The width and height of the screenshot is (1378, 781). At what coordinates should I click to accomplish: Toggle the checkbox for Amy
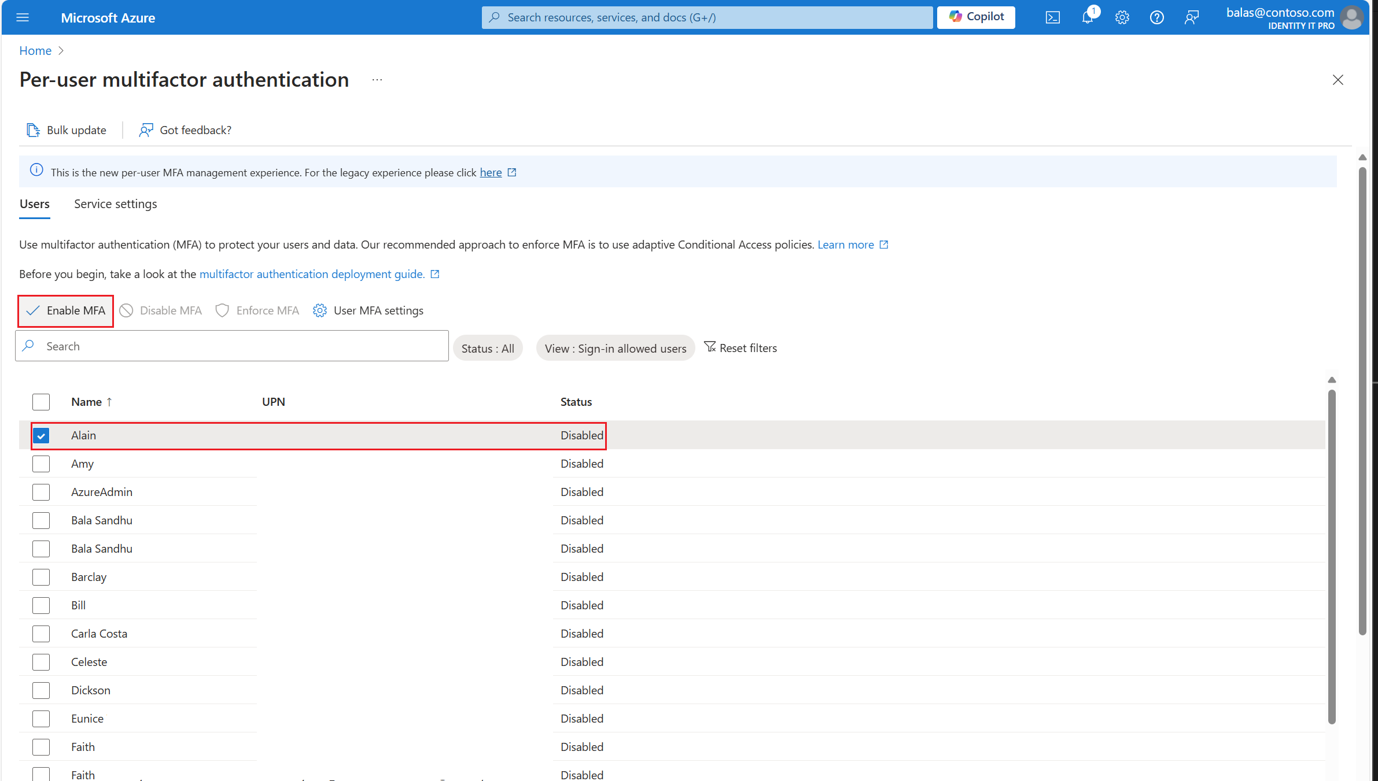(40, 463)
